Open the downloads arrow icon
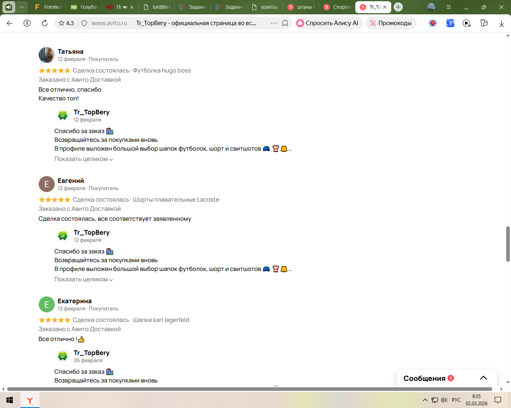 pos(502,23)
